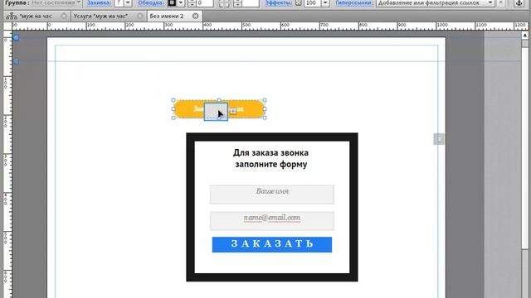531x298 pixels.
Task: Click the name@email.com input field
Action: pyautogui.click(x=272, y=221)
